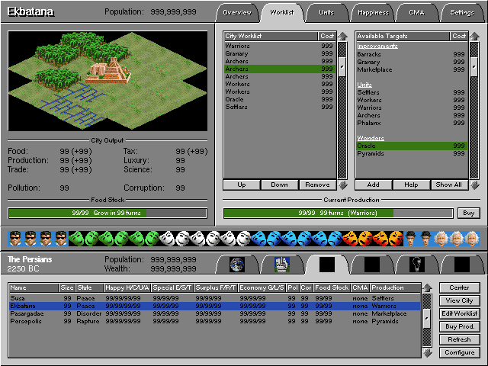Click Remove under City Worklist
488x366 pixels.
[317, 185]
